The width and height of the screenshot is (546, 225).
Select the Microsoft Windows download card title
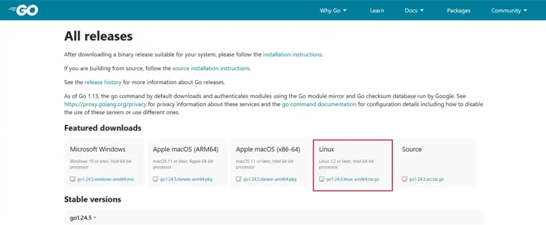98,149
